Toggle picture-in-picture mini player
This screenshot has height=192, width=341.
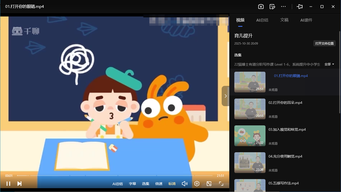pos(209,184)
